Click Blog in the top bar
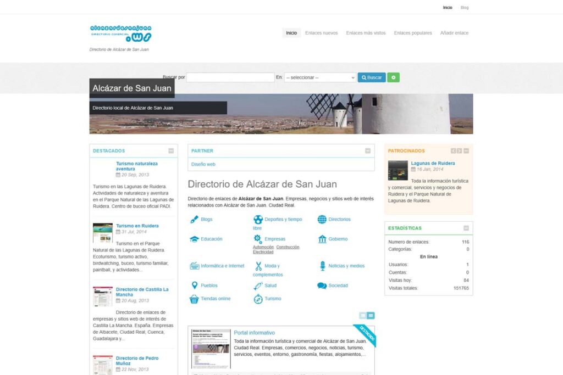Viewport: 563px width, 375px height. pyautogui.click(x=465, y=8)
